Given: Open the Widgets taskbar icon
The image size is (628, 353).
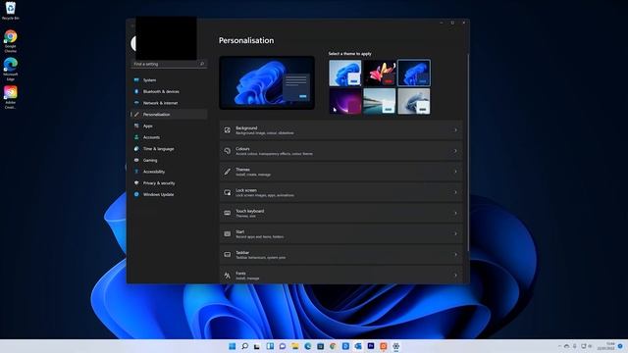Looking at the screenshot, I should point(270,346).
